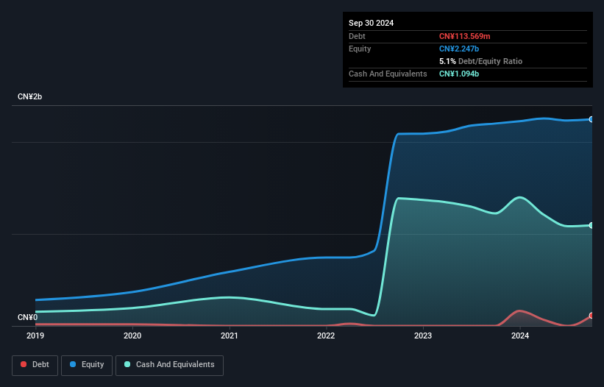
Task: Click the CN¥1.094b cash value
Action: click(459, 74)
